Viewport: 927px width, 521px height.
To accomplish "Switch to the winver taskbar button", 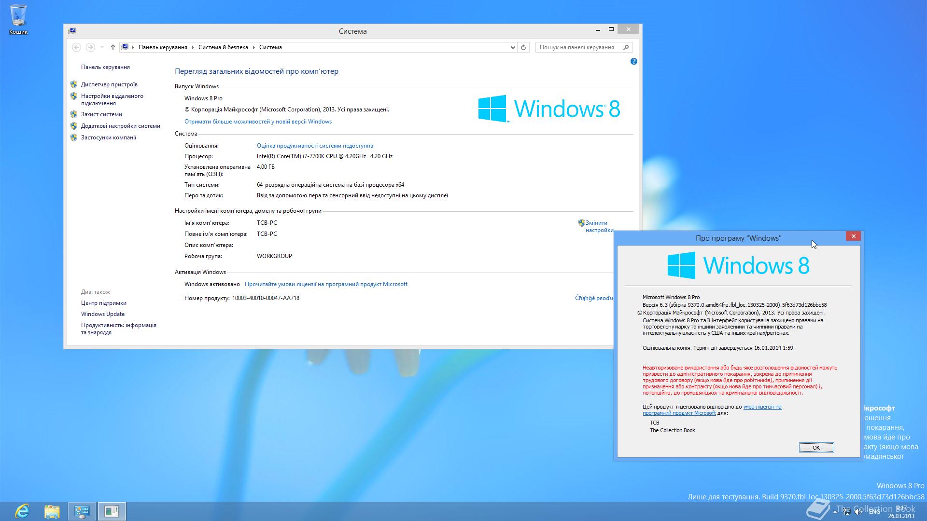I will (112, 511).
